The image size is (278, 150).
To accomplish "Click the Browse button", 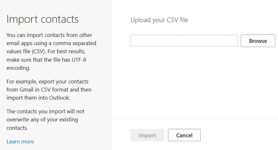I will [x=258, y=41].
